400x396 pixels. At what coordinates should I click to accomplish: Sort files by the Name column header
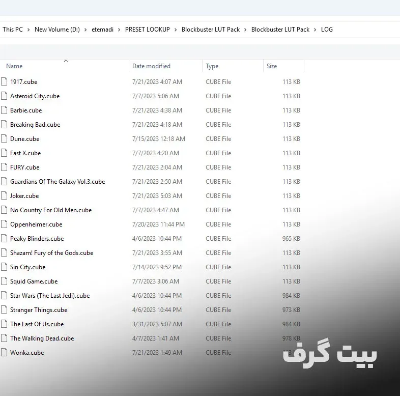[x=14, y=66]
